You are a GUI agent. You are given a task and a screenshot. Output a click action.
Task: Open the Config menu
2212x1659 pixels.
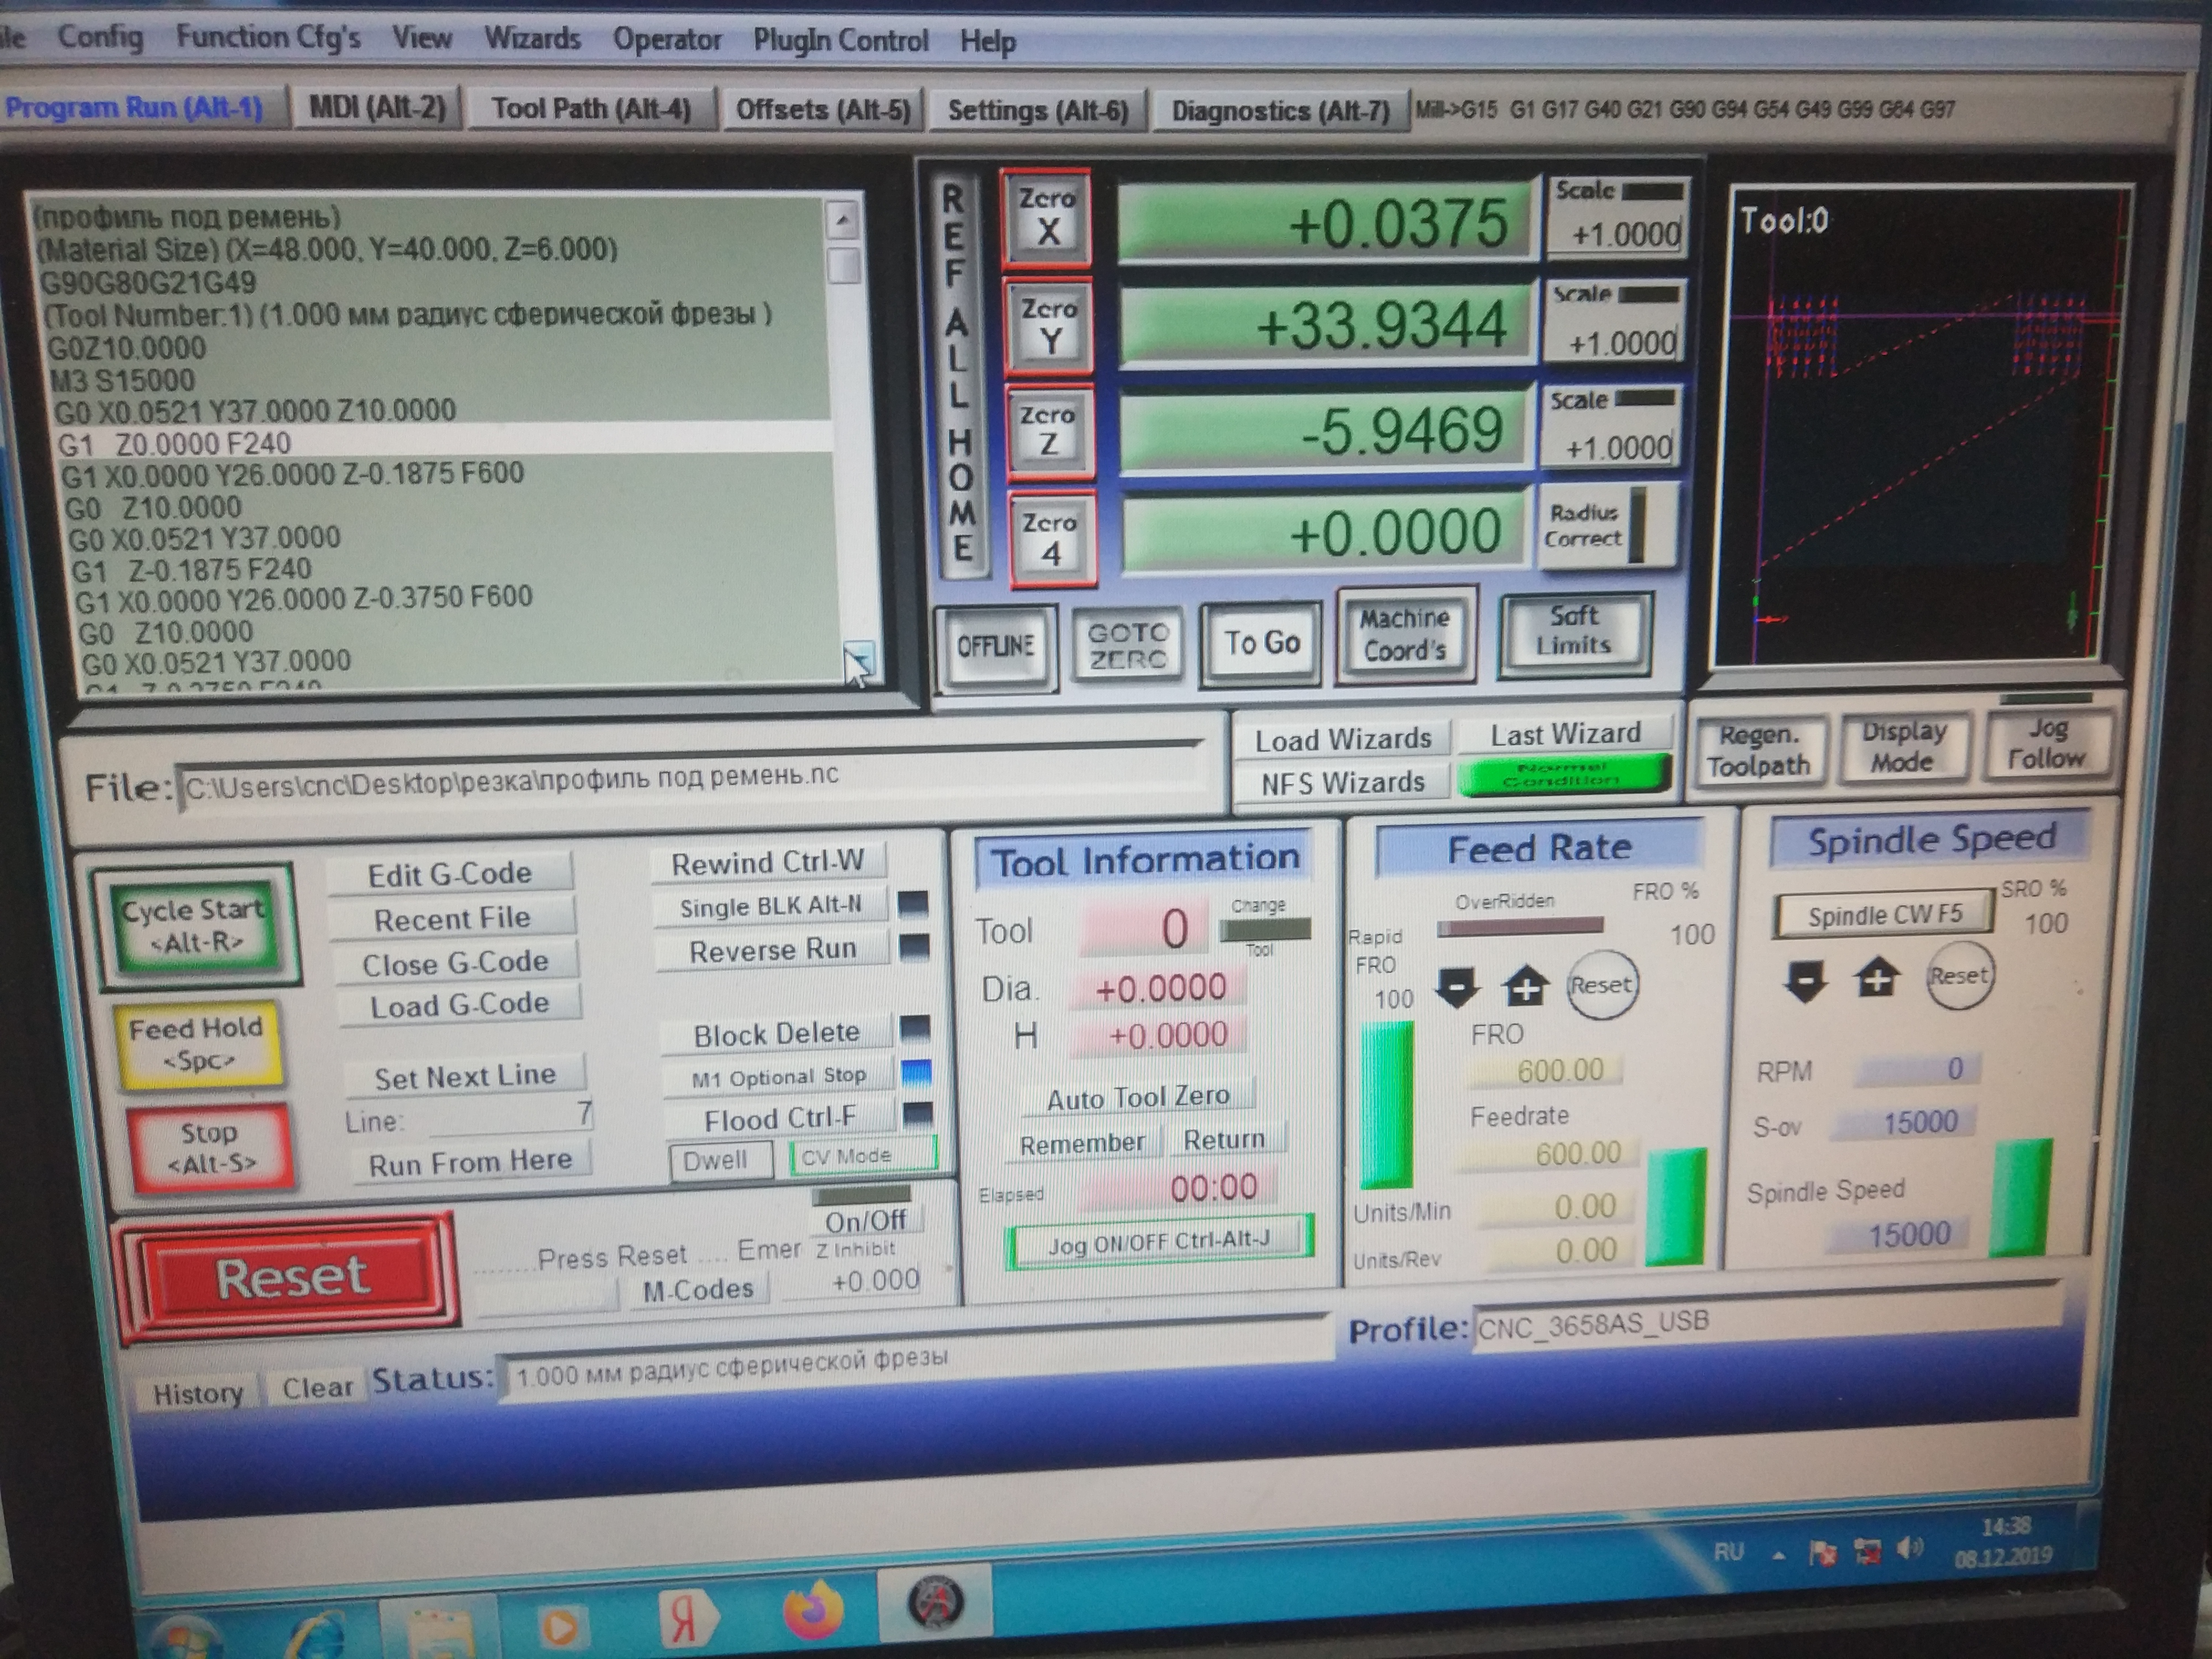click(x=100, y=38)
